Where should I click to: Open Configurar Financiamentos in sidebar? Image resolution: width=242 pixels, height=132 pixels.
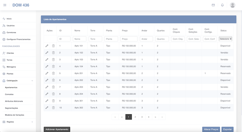click(x=18, y=39)
